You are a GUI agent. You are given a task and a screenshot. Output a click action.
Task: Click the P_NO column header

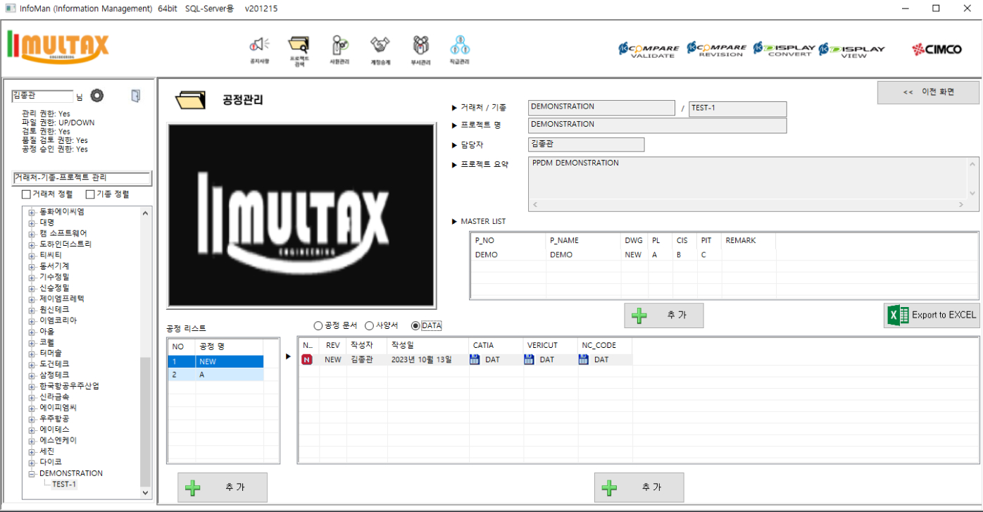pyautogui.click(x=508, y=240)
